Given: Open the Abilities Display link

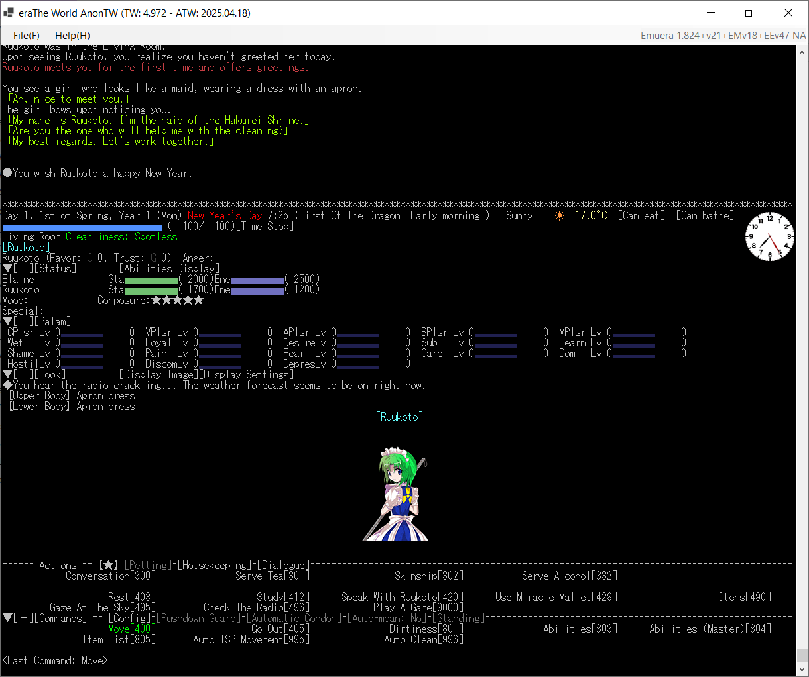Looking at the screenshot, I should (x=169, y=268).
